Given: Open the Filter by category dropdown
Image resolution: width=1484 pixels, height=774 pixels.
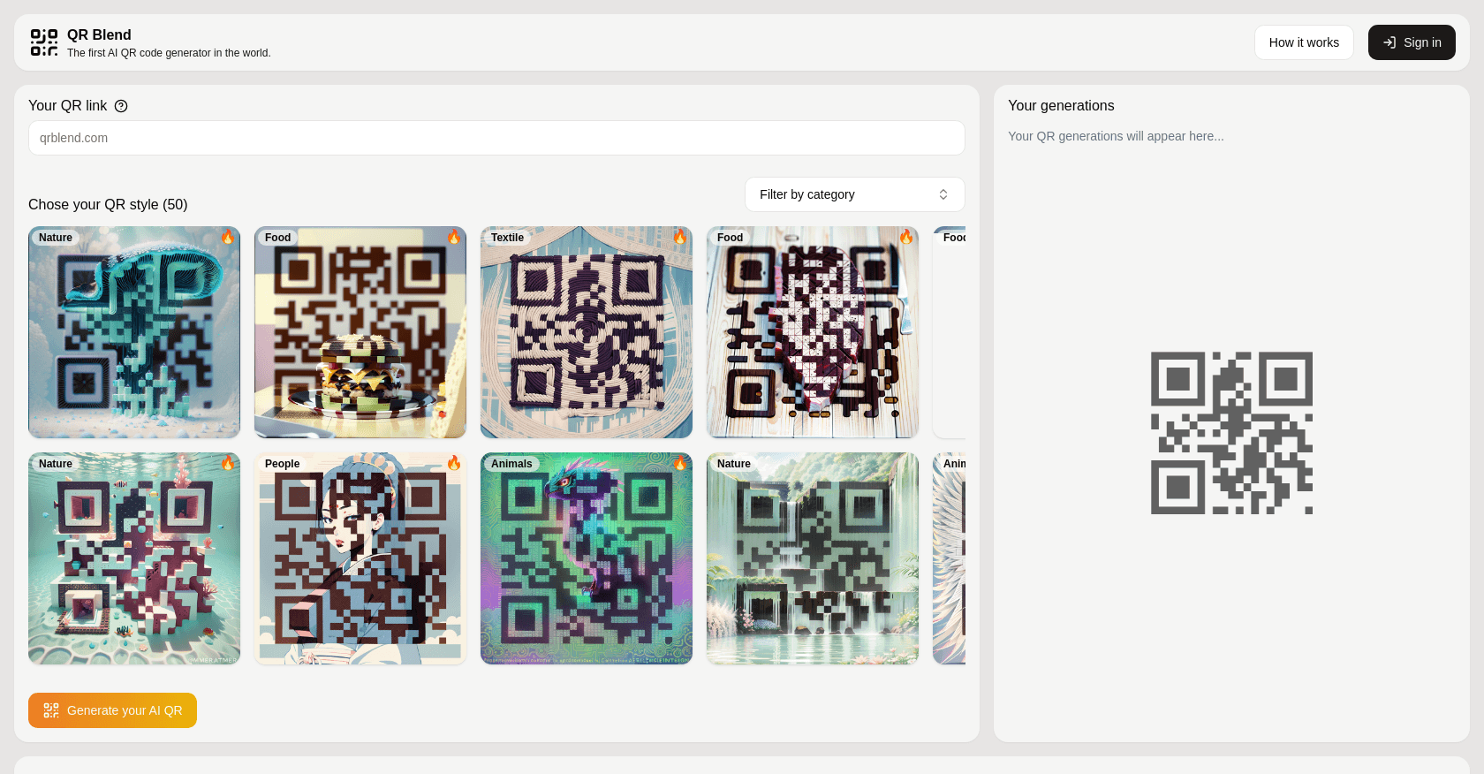Looking at the screenshot, I should [x=855, y=194].
